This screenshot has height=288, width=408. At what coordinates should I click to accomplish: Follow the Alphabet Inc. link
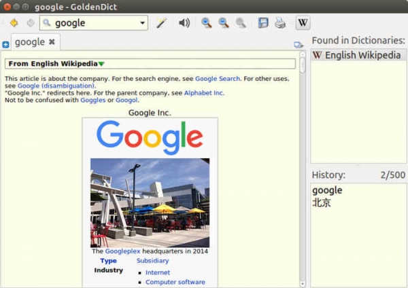click(203, 93)
